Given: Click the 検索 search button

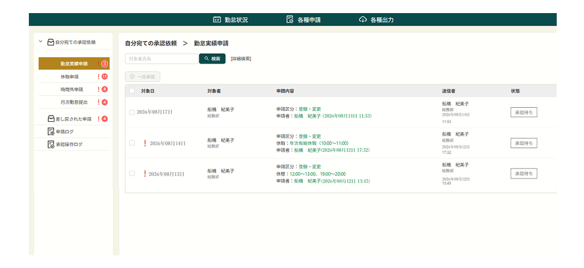Looking at the screenshot, I should [x=213, y=59].
